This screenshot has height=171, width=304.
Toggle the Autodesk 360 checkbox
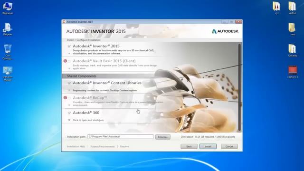[69, 113]
